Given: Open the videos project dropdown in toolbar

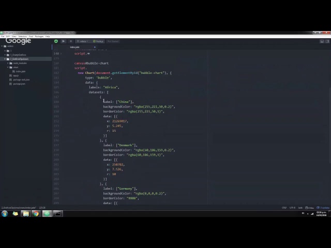Looking at the screenshot, I should point(82,41).
